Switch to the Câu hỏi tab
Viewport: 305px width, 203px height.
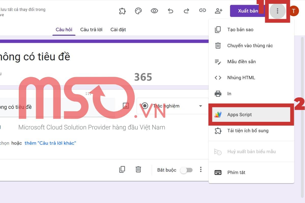coord(64,30)
